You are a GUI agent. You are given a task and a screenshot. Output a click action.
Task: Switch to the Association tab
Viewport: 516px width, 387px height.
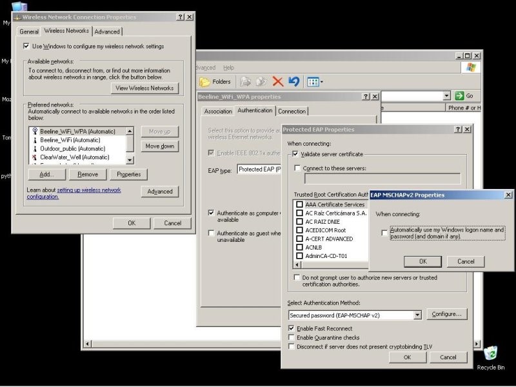coord(218,111)
